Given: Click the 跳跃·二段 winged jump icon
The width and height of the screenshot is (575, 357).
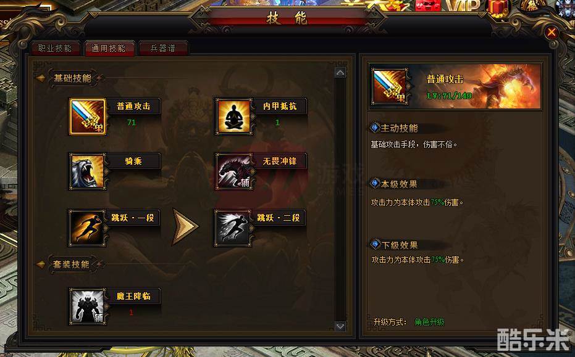Looking at the screenshot, I should 233,228.
